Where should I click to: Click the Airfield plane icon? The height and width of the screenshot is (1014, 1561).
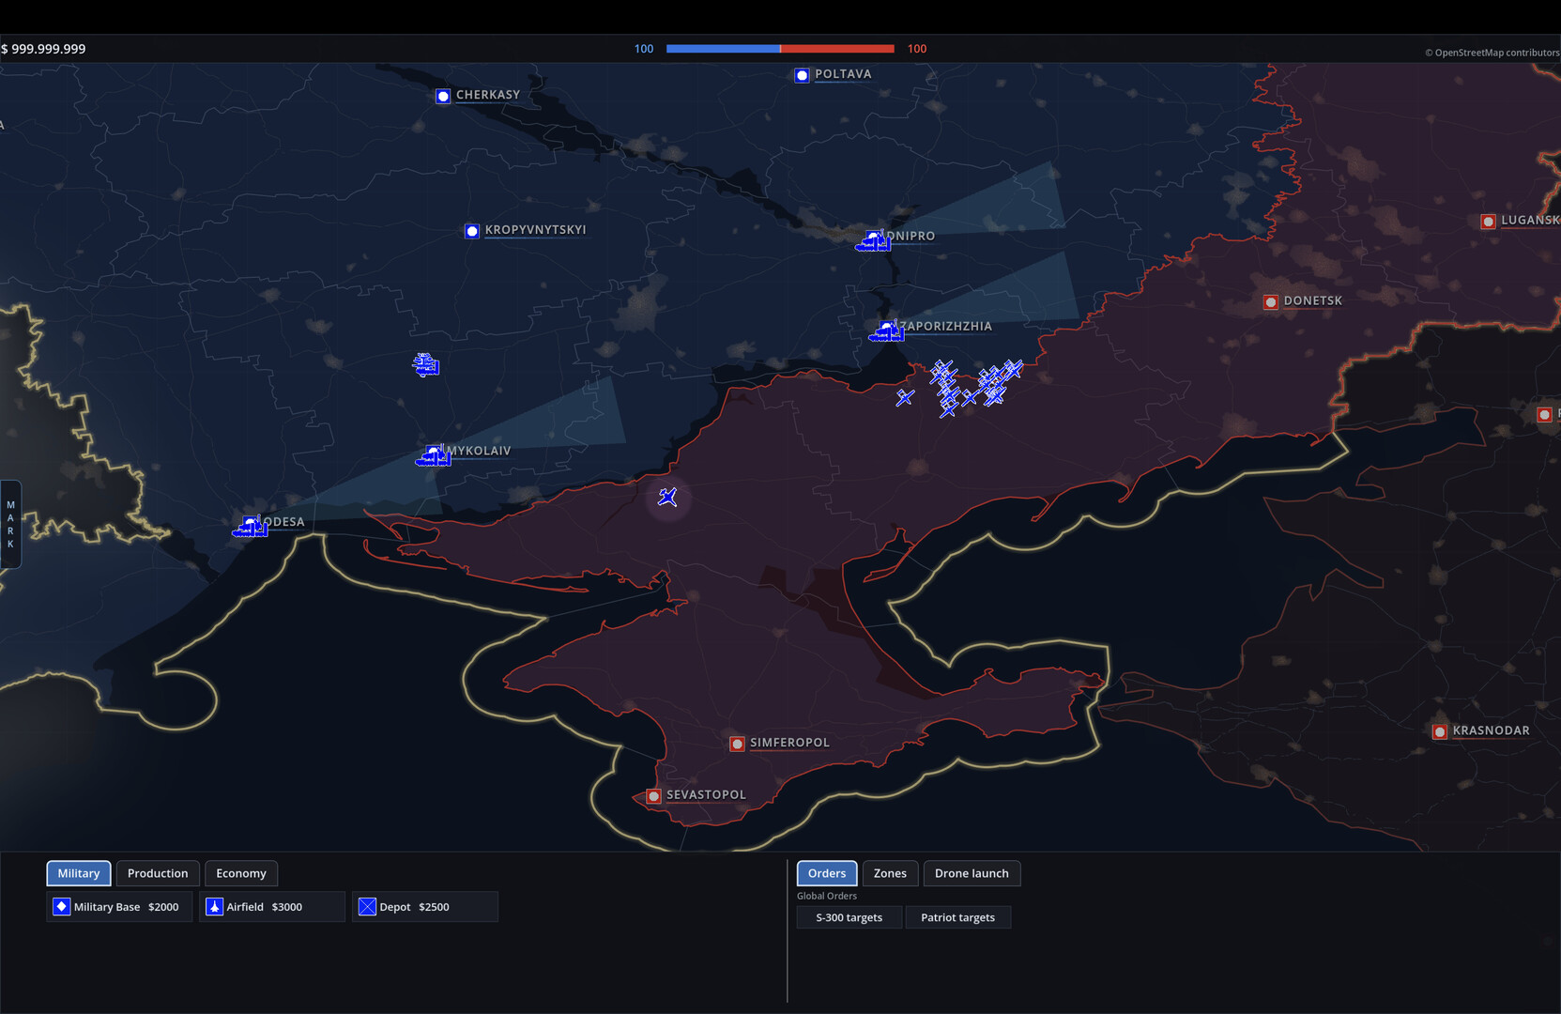[x=214, y=906]
